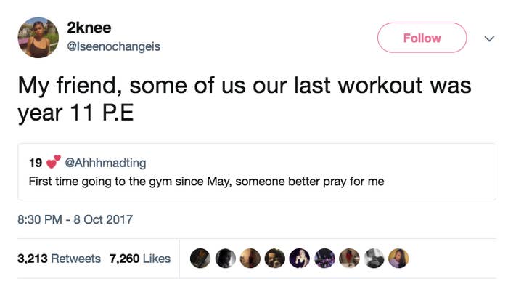This screenshot has height=284, width=508.
Task: Open the sixth liker avatar
Action: pyautogui.click(x=324, y=259)
